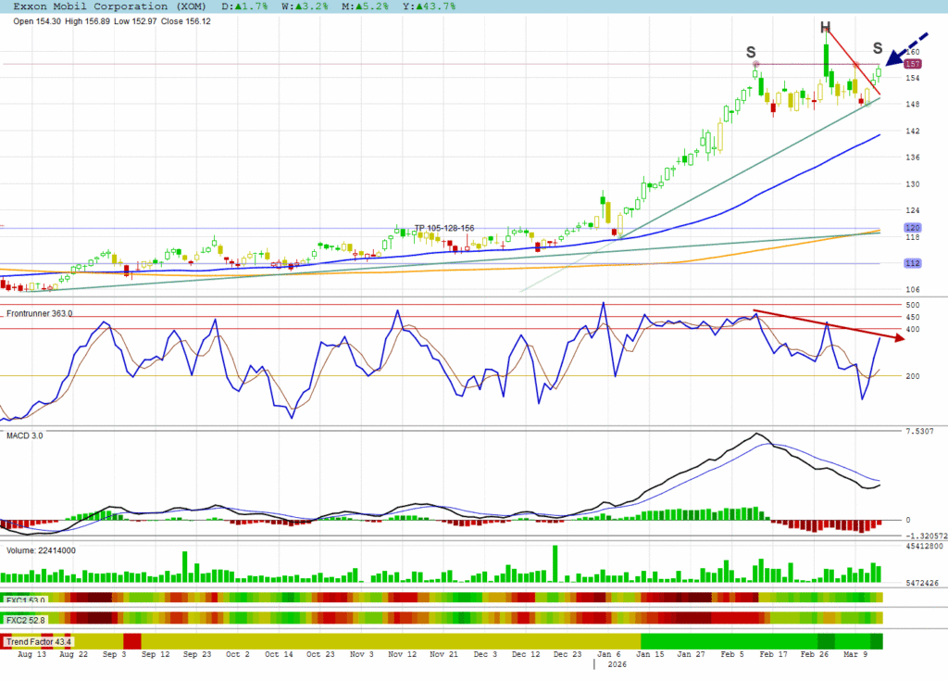This screenshot has height=681, width=948.
Task: Click the Exxon Mobil Corporation (XOM) title
Action: pos(104,6)
